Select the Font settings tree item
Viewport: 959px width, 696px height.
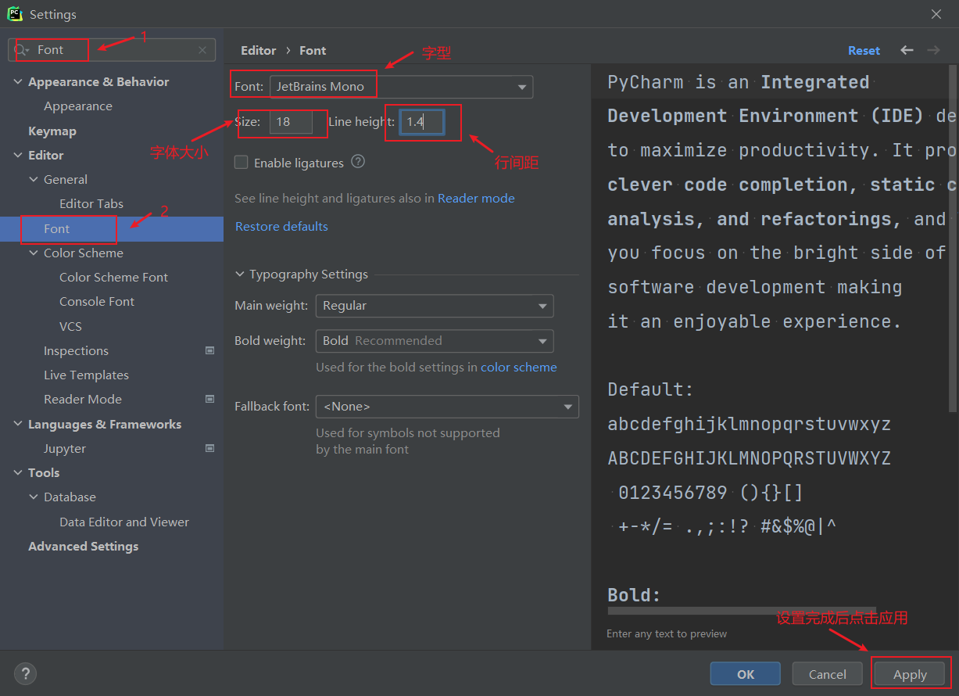click(112, 229)
